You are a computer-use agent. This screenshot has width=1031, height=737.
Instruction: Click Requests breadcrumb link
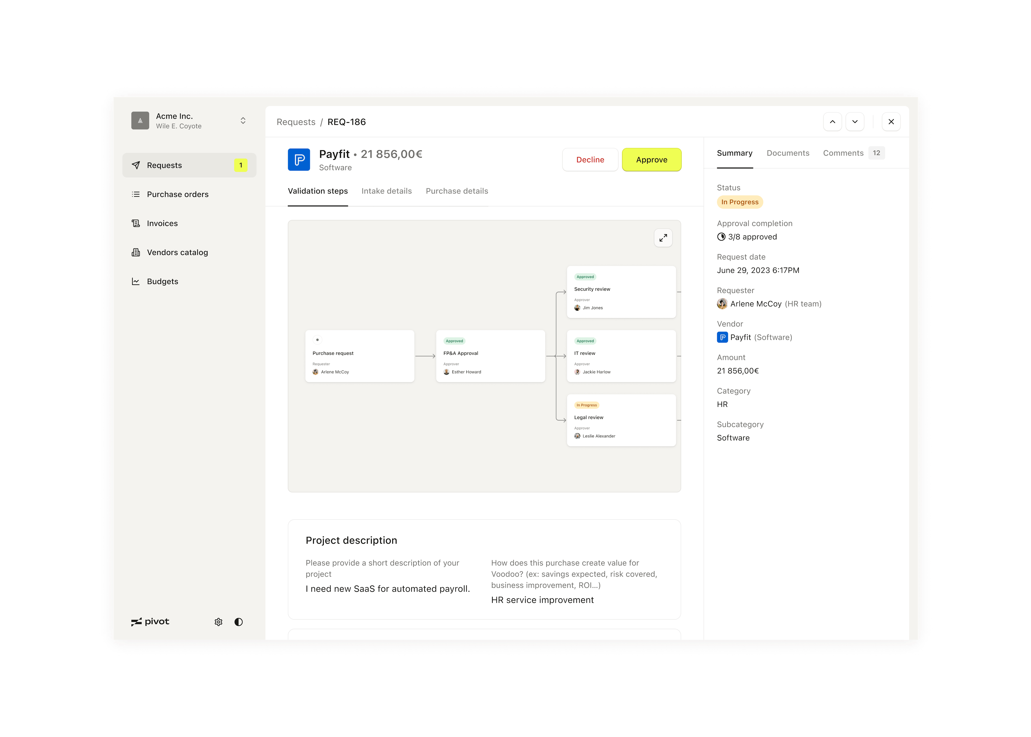(296, 122)
